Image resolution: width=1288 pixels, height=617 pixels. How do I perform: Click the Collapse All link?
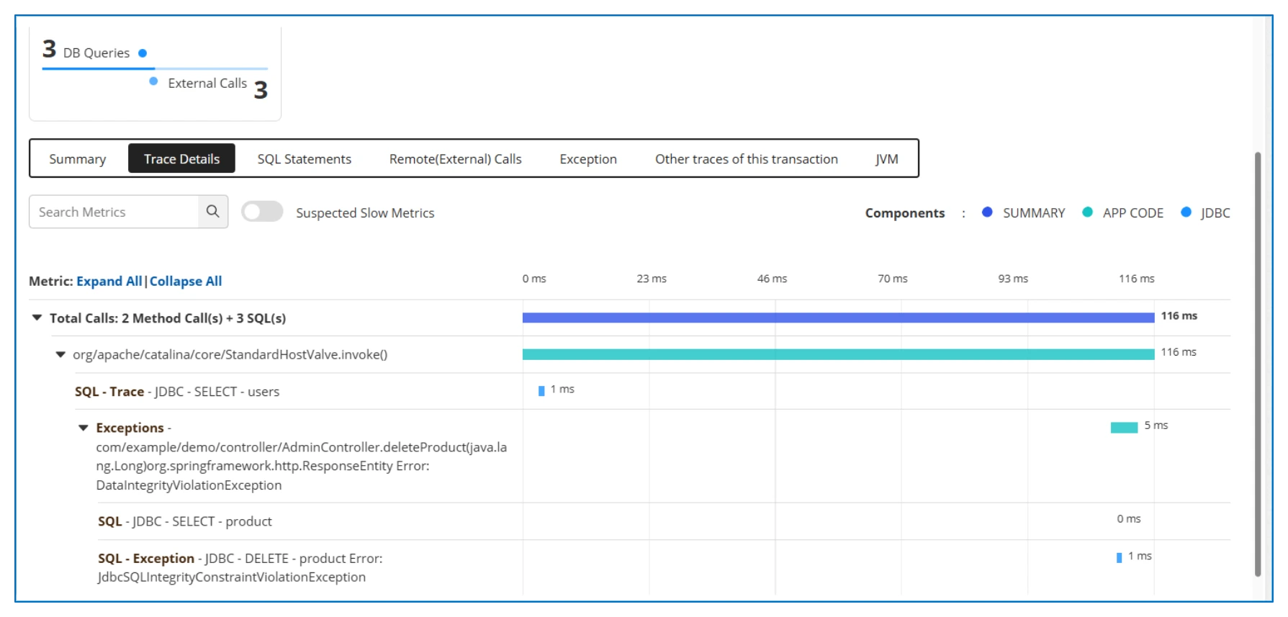(x=186, y=282)
